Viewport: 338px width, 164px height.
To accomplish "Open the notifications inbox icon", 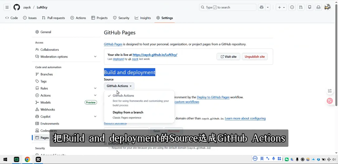I will (x=318, y=7).
